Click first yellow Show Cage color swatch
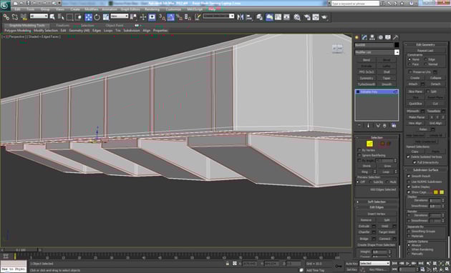Image resolution: width=451 pixels, height=273 pixels. pos(436,192)
